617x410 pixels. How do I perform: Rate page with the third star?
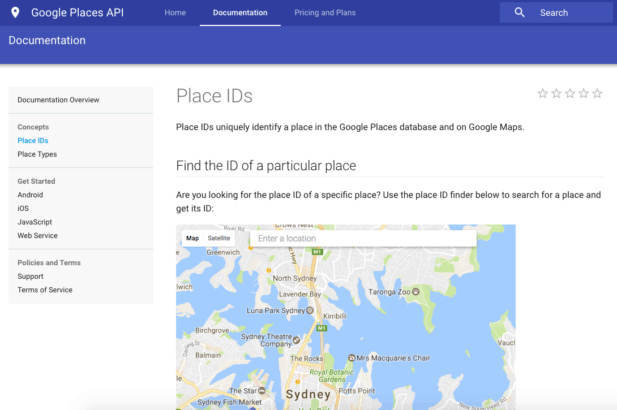click(570, 93)
